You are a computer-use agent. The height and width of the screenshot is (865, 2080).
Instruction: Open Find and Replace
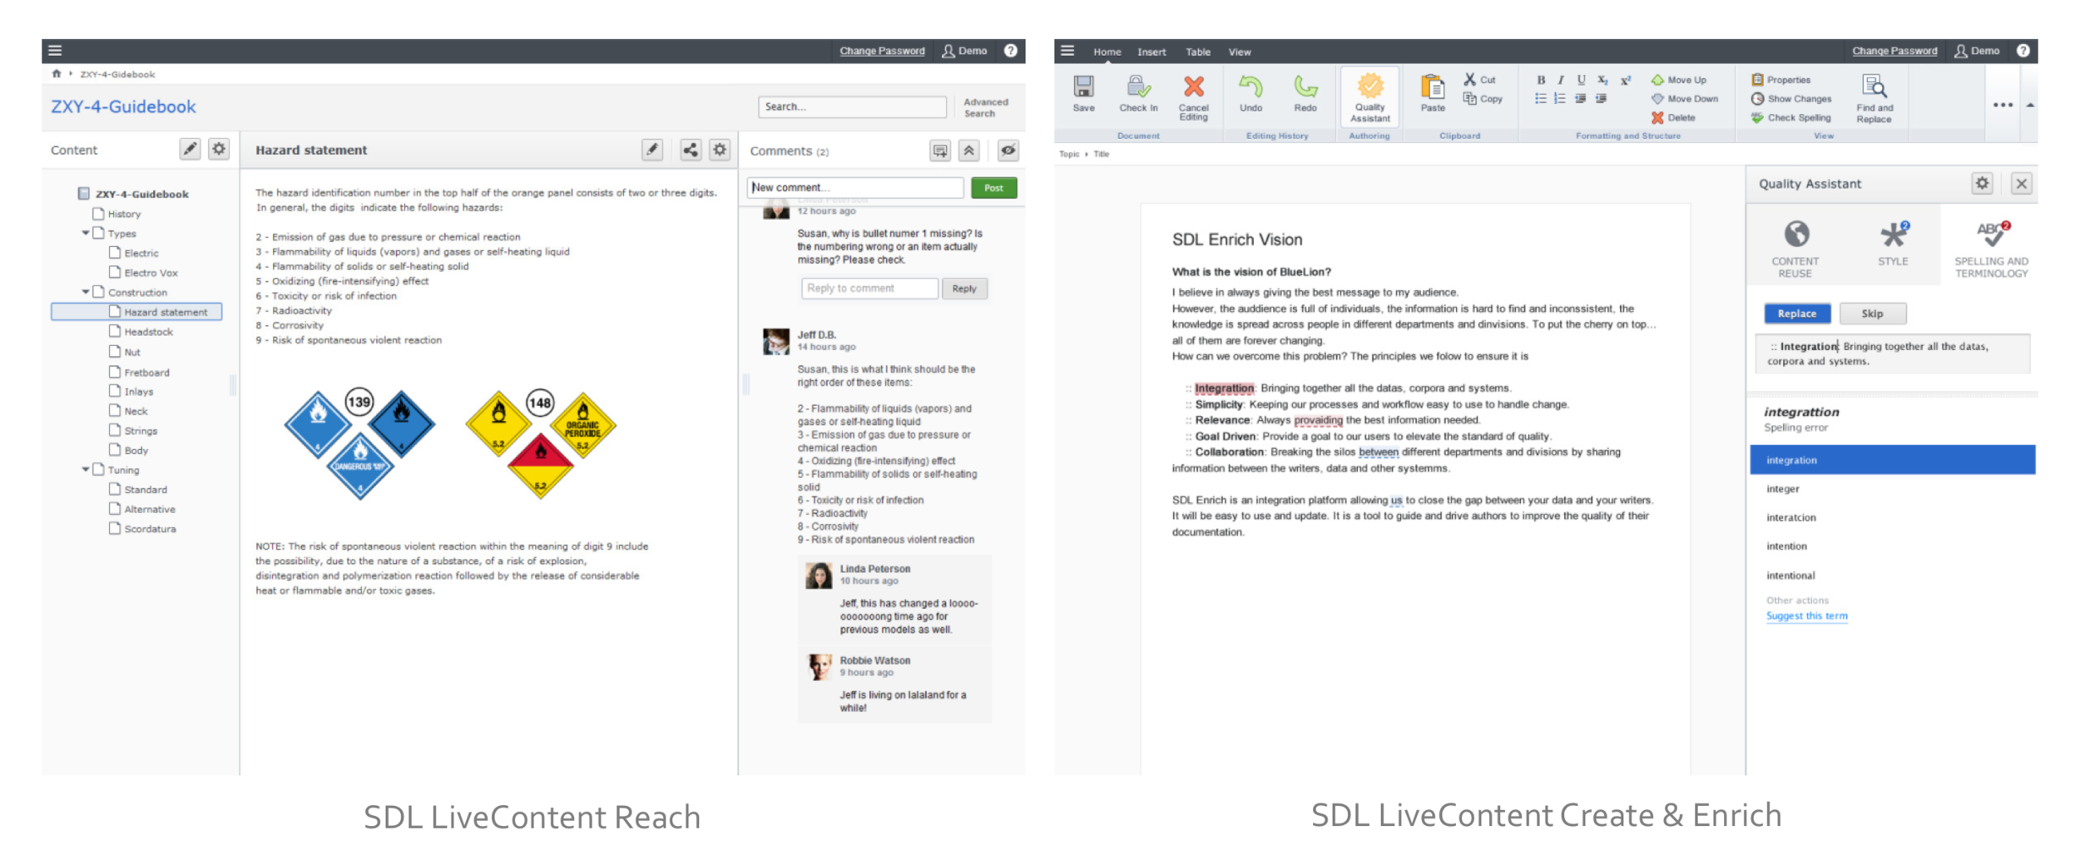pyautogui.click(x=1874, y=99)
